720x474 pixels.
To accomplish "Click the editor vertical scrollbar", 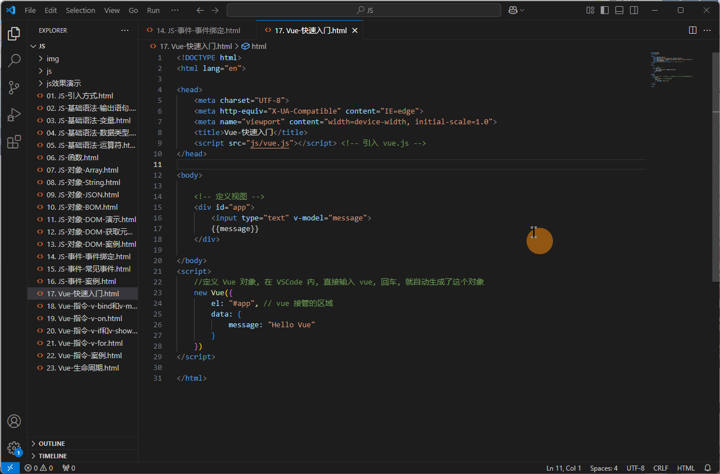I will [715, 169].
